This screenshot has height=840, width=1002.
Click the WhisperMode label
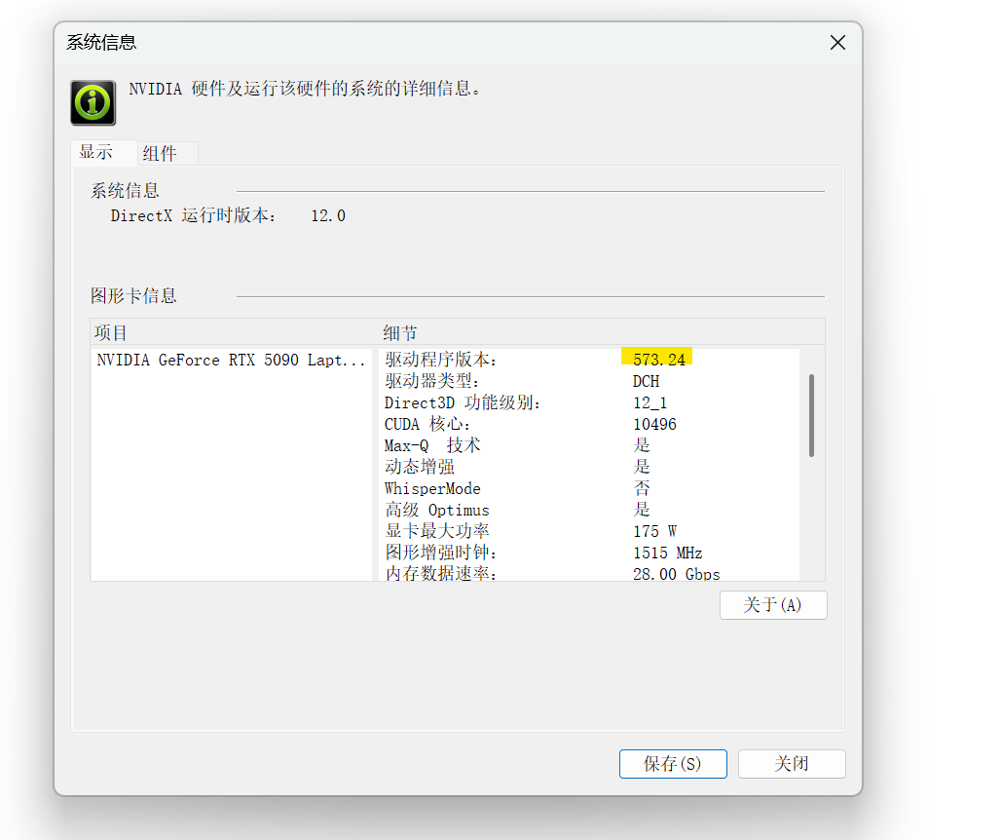click(432, 489)
